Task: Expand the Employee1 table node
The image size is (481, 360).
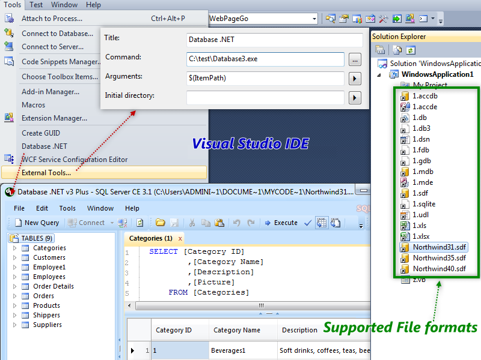Action: click(x=14, y=267)
